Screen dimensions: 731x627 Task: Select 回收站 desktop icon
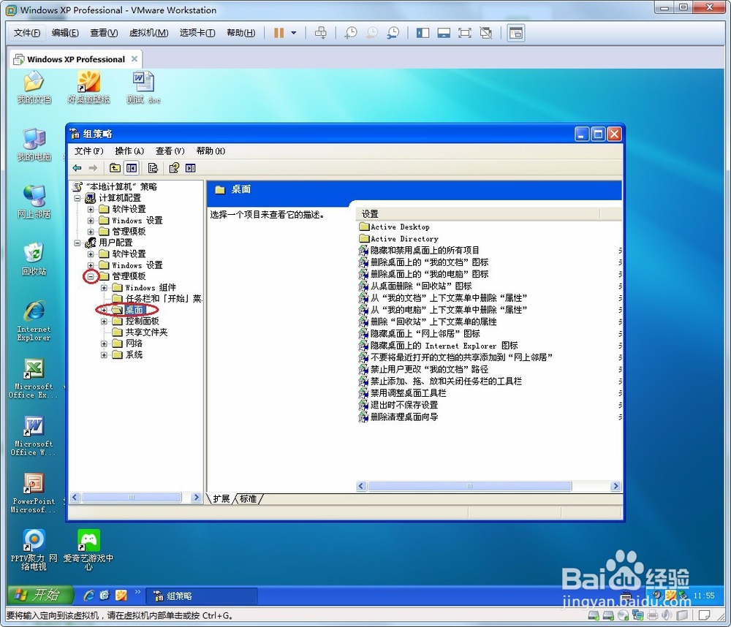(34, 259)
